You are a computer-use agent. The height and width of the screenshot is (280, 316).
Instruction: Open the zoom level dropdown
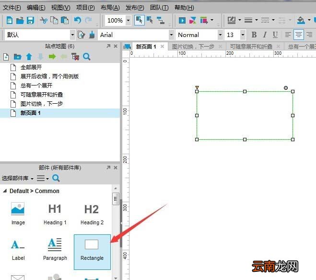(x=128, y=20)
